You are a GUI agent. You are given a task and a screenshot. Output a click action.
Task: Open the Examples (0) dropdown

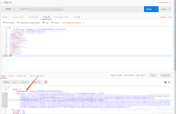(x=164, y=2)
